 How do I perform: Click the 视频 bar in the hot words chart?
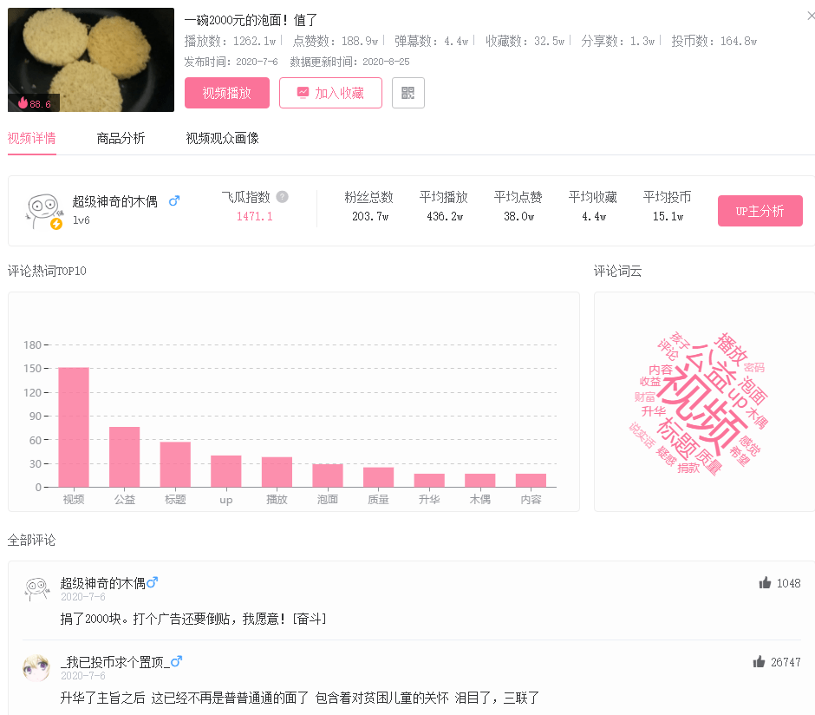click(x=74, y=427)
